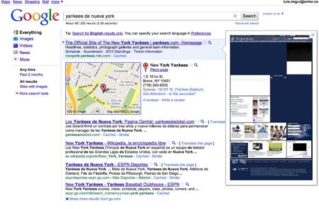Click the red map pin beside New York Yankees

pos(145,67)
